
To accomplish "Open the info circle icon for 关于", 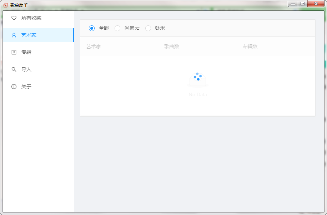I will [14, 87].
